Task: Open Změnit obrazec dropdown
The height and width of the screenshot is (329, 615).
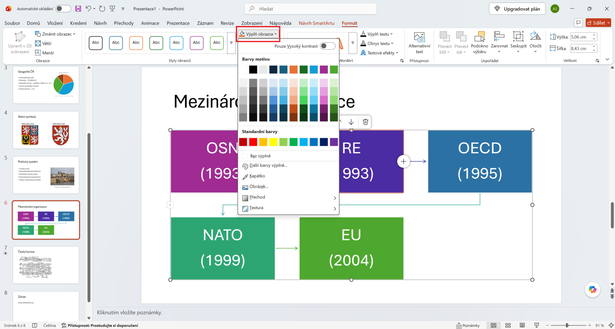Action: (x=55, y=34)
